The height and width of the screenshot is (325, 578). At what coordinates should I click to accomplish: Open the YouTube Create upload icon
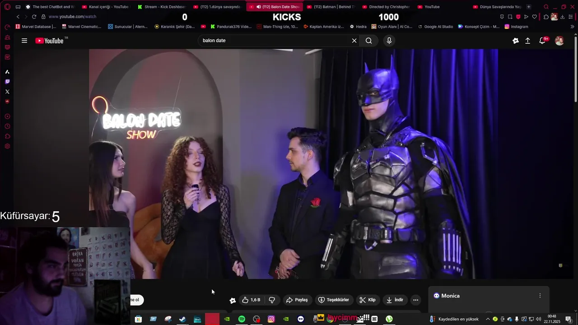(527, 41)
